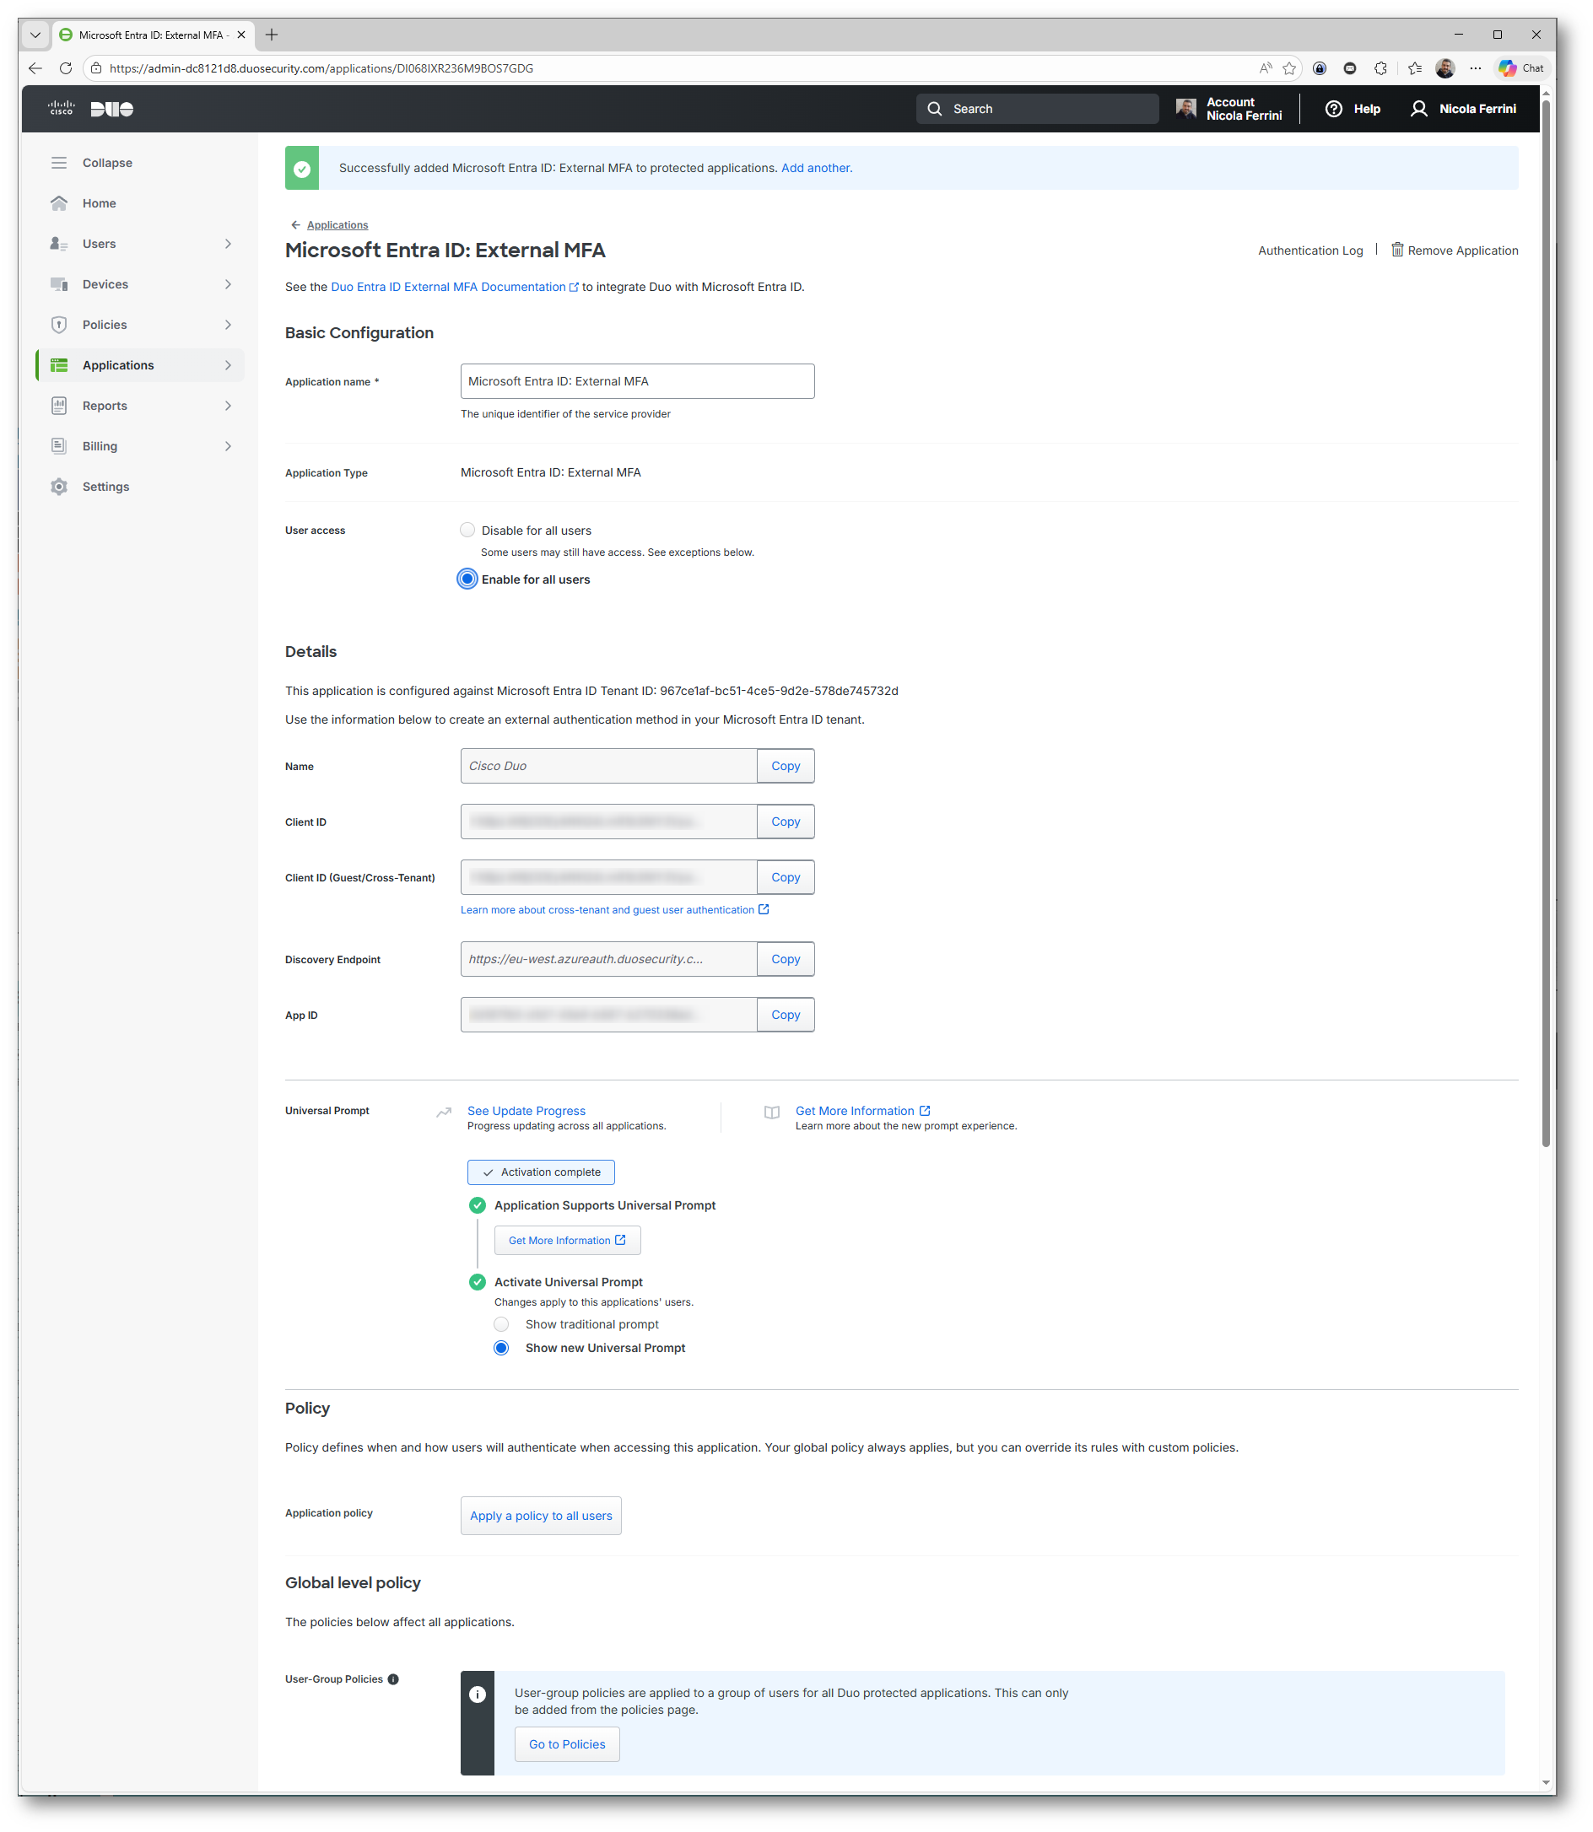
Task: Click the Go to Policies button
Action: click(x=567, y=1744)
